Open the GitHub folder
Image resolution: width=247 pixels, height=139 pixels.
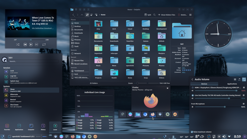pos(161,38)
